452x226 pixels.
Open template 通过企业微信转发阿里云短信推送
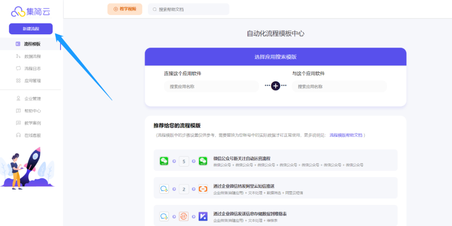[275, 188]
